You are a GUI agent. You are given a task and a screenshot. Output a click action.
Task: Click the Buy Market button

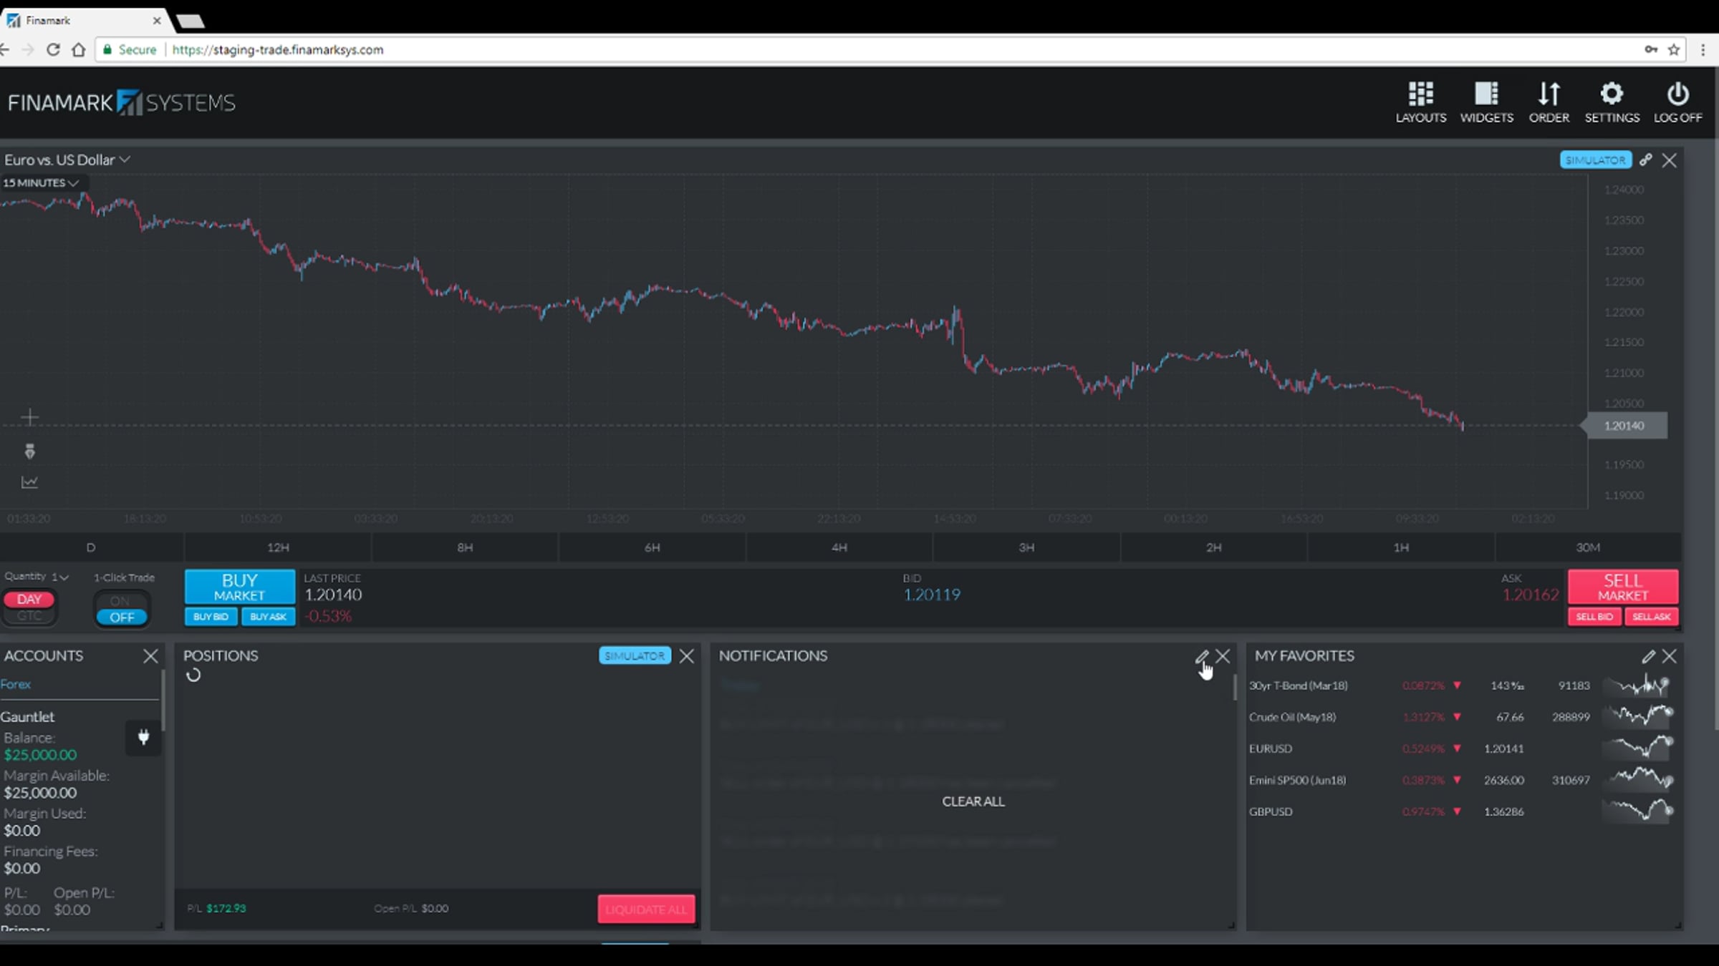point(239,587)
